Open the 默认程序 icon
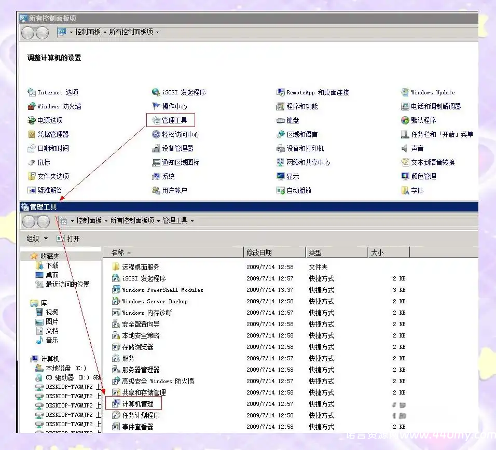 [405, 120]
